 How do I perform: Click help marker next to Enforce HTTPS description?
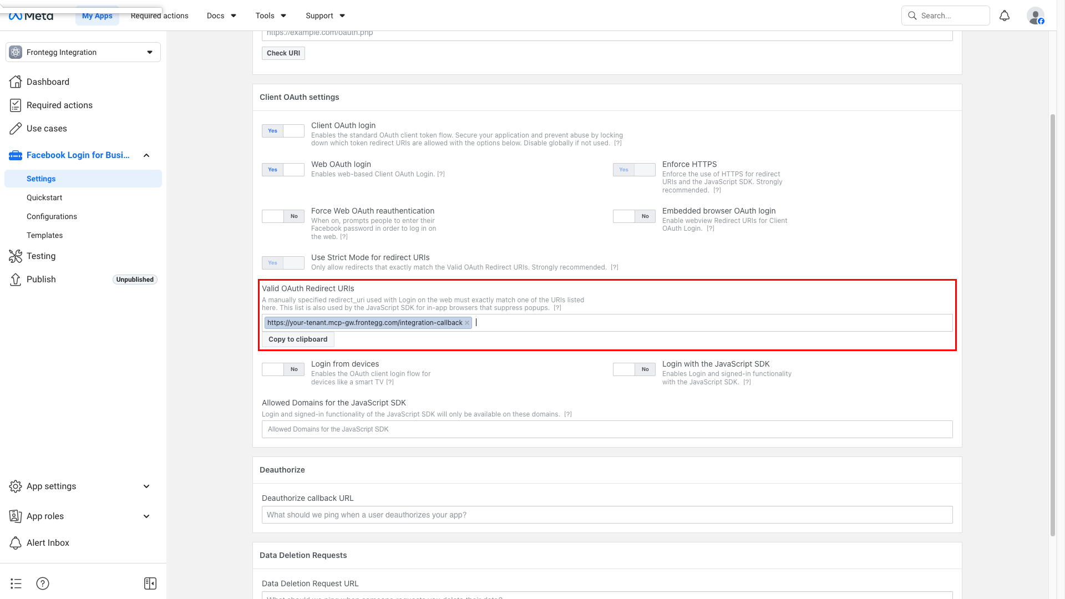coord(717,190)
